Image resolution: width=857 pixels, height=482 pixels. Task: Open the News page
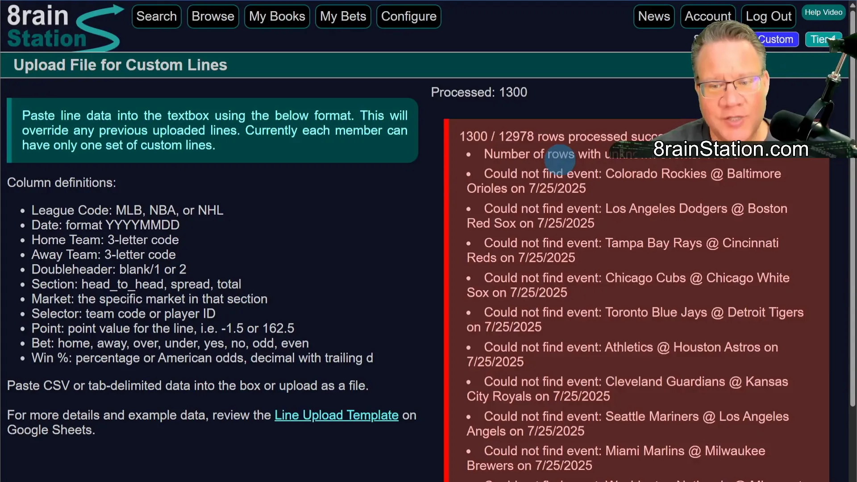click(653, 17)
